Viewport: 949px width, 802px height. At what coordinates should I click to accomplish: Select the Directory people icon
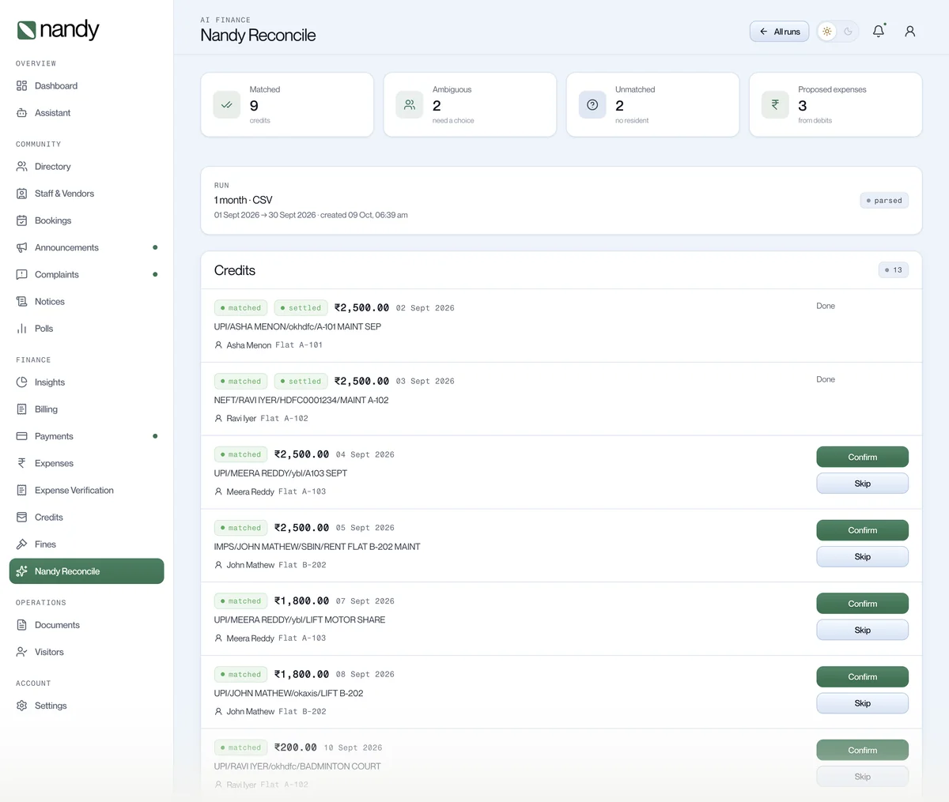click(21, 167)
